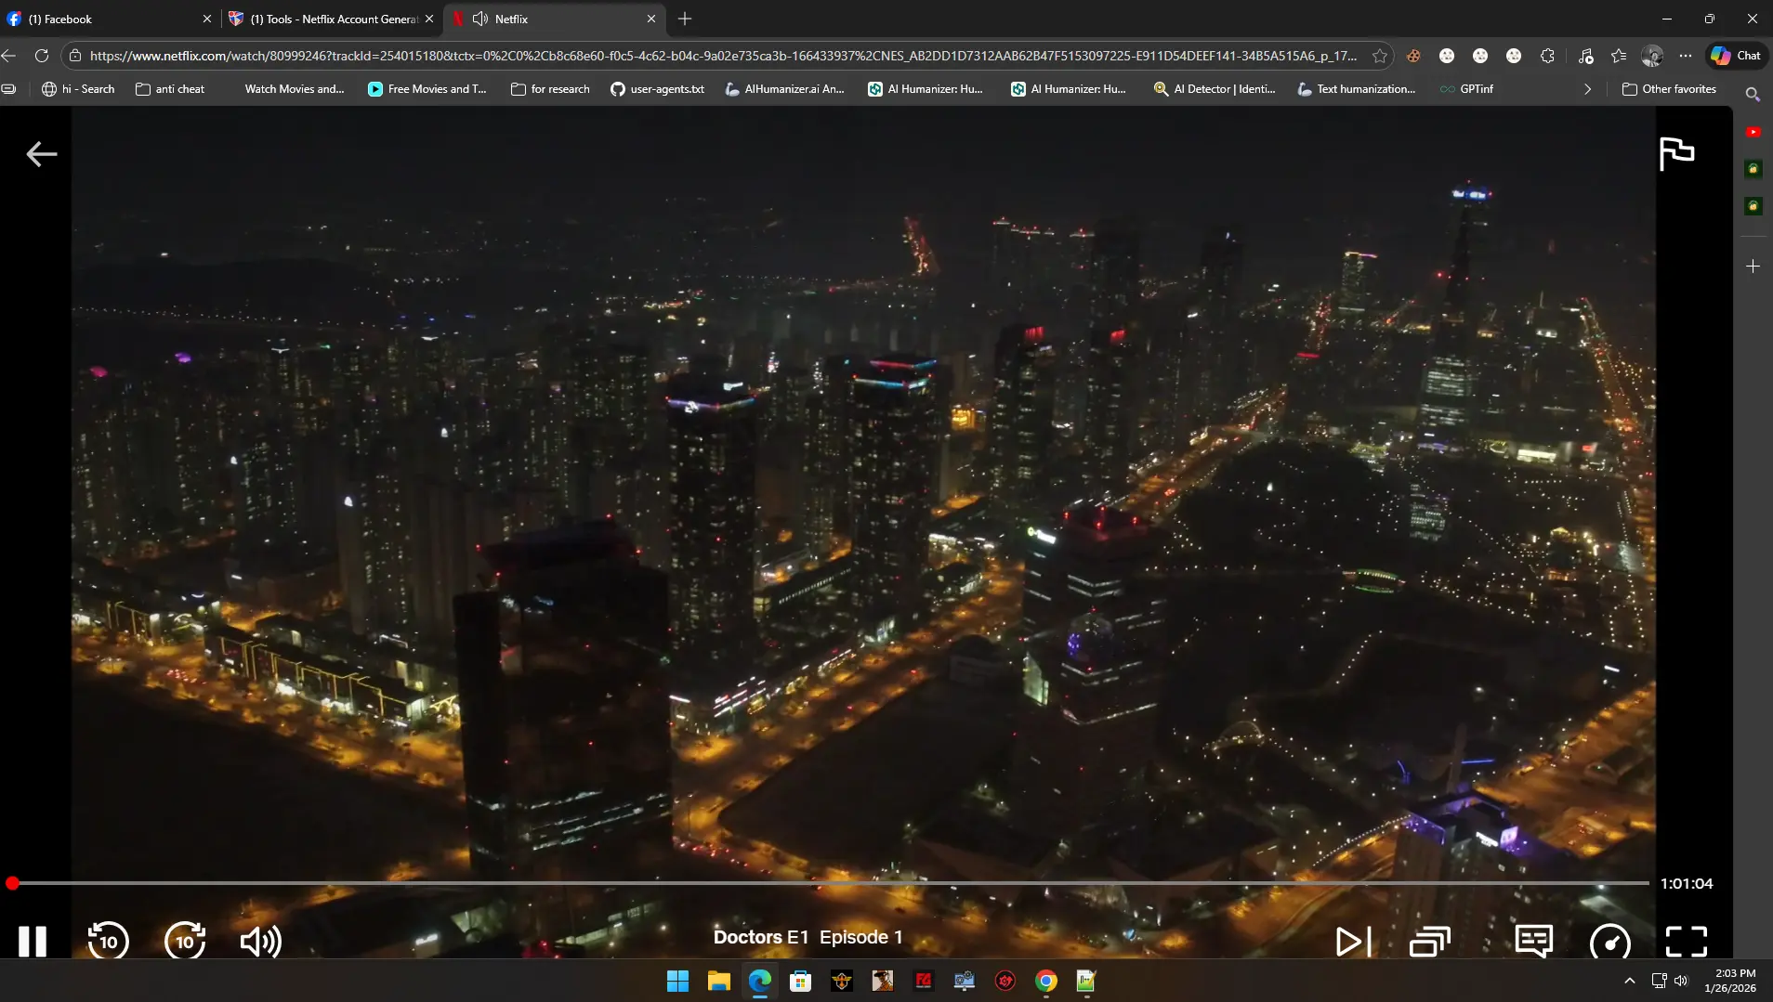
Task: Open the playback speed control
Action: pos(1609,942)
